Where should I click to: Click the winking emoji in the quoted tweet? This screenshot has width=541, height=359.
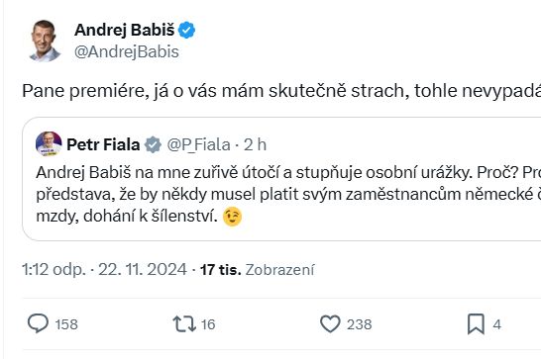(x=232, y=217)
